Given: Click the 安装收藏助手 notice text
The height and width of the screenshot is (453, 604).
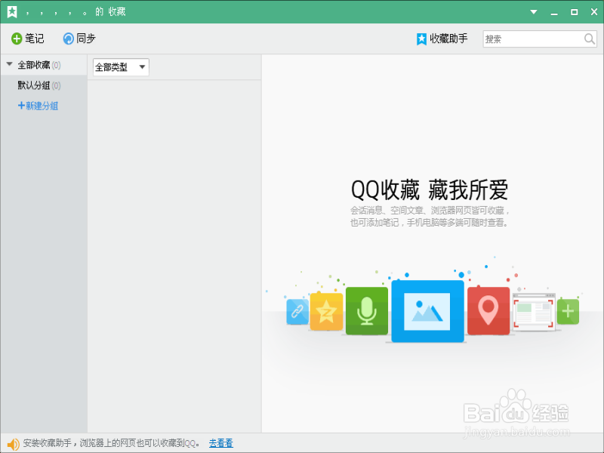Looking at the screenshot, I should [x=111, y=443].
